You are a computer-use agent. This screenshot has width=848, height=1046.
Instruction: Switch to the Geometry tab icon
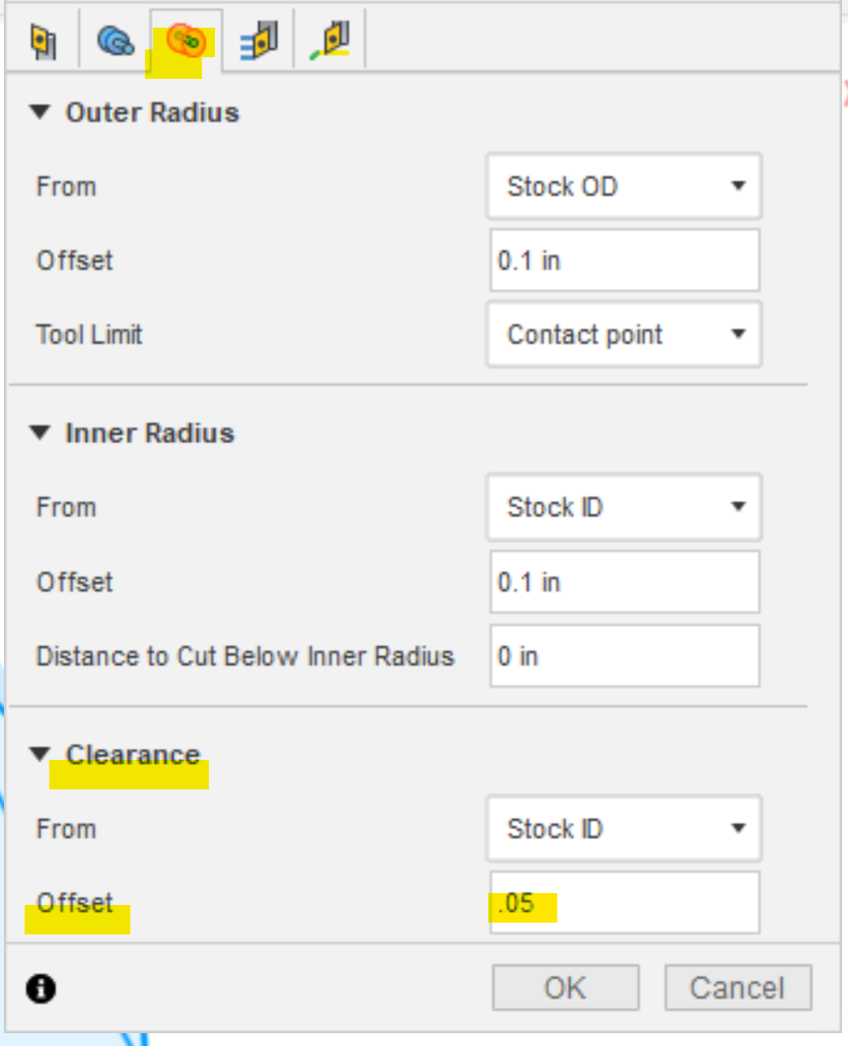tap(114, 41)
